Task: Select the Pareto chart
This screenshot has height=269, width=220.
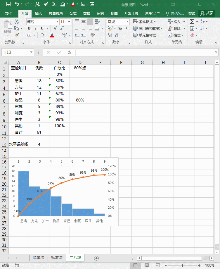Action: click(64, 192)
